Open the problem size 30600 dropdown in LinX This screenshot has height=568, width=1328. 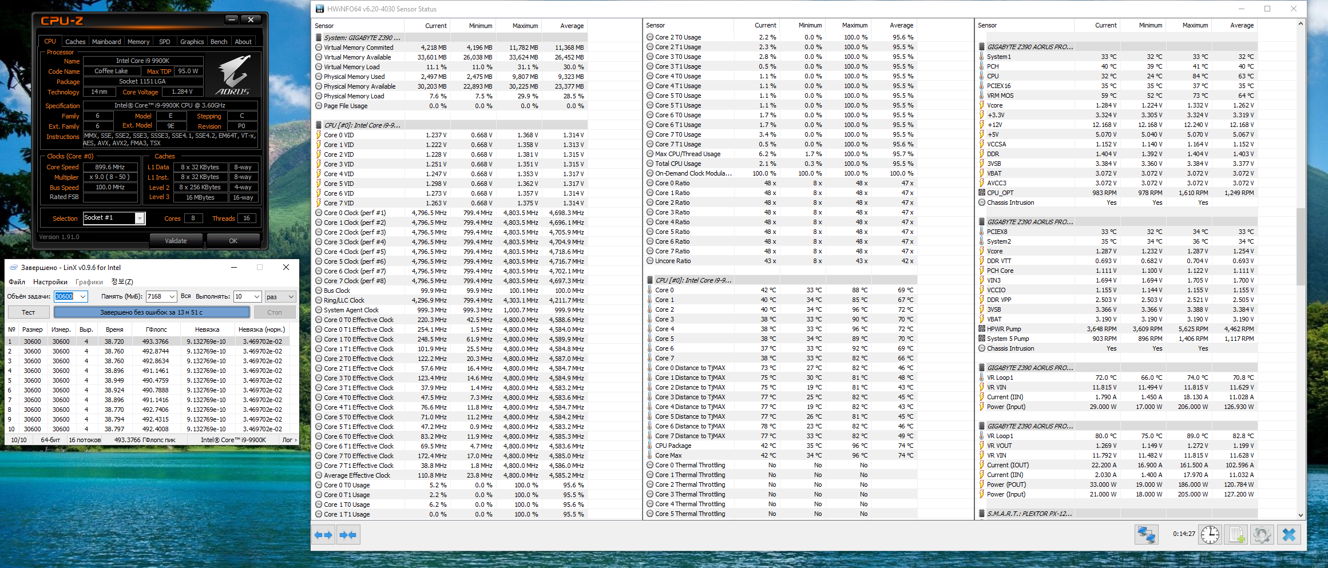[x=82, y=296]
